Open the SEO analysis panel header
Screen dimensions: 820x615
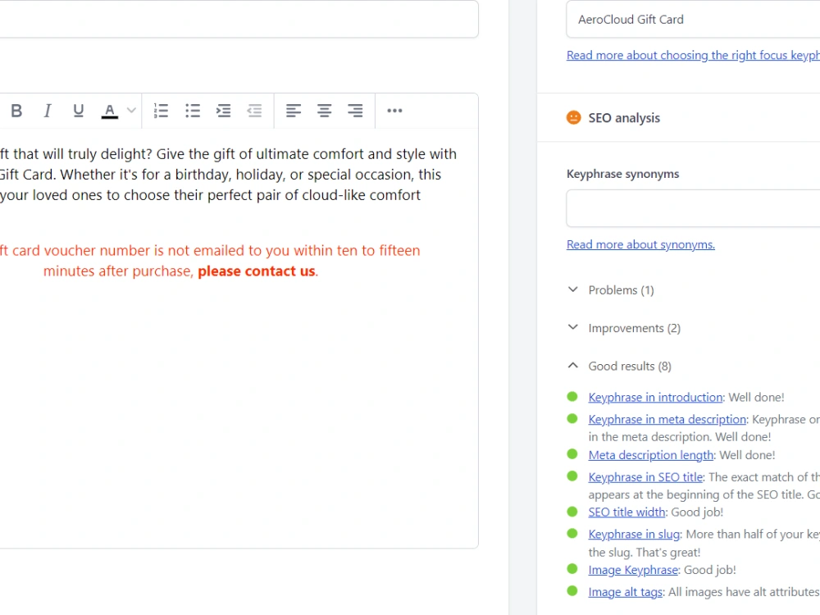tap(679, 117)
